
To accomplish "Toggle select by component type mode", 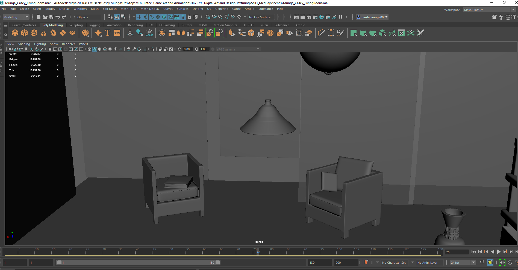I will click(123, 17).
